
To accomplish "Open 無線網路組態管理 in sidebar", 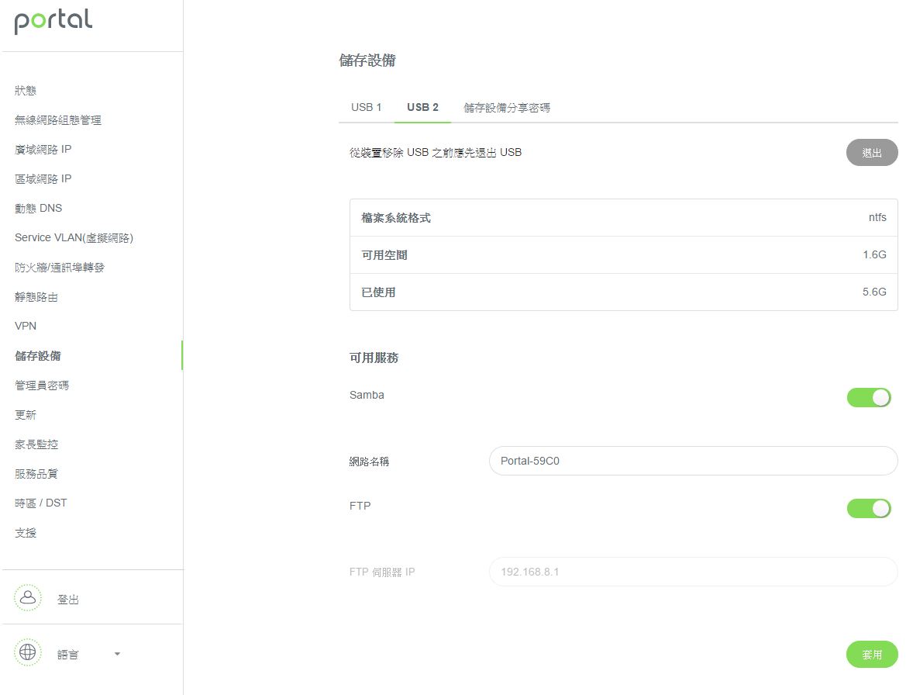I will pos(57,120).
